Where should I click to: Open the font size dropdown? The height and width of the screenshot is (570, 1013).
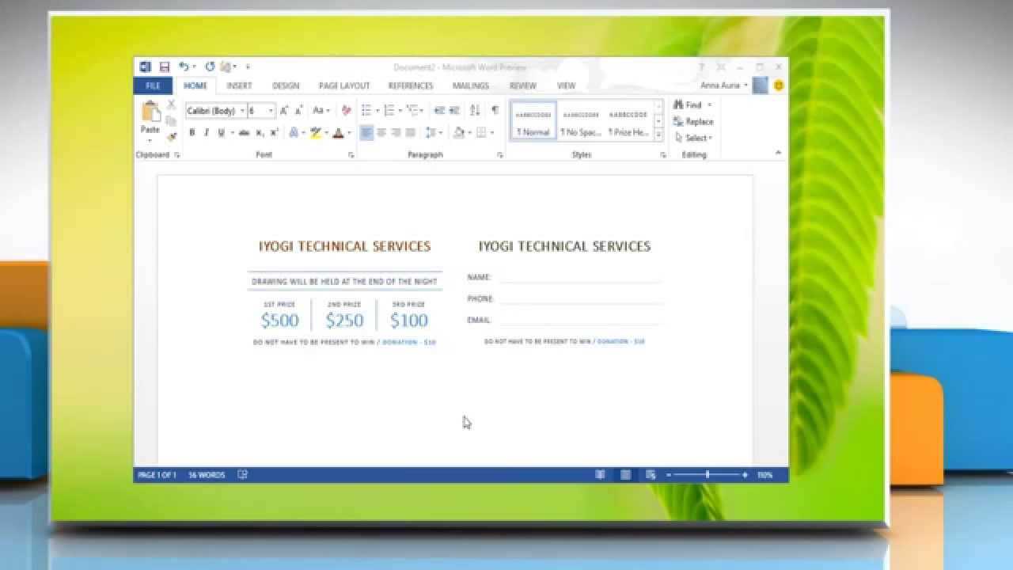[x=271, y=111]
